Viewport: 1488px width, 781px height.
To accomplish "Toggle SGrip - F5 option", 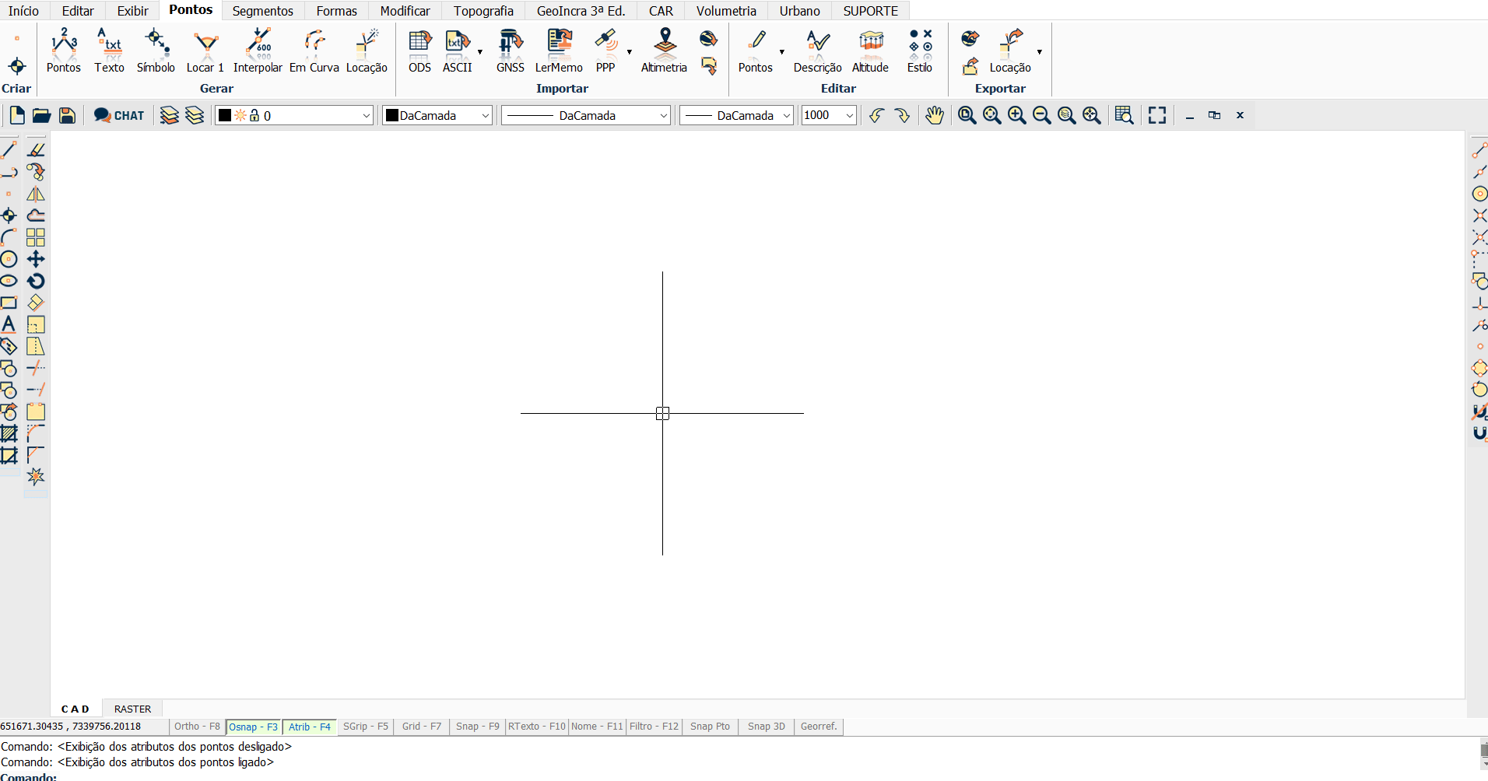I will [x=366, y=727].
